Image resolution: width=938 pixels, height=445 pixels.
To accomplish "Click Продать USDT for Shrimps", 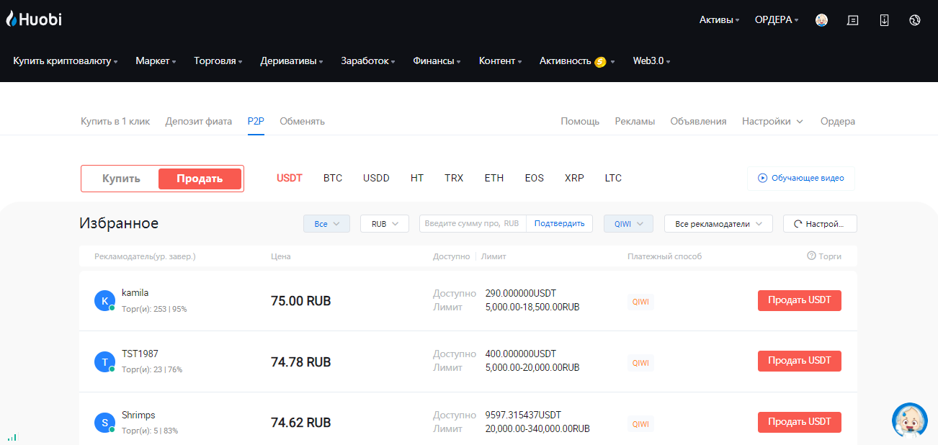I will coord(800,422).
